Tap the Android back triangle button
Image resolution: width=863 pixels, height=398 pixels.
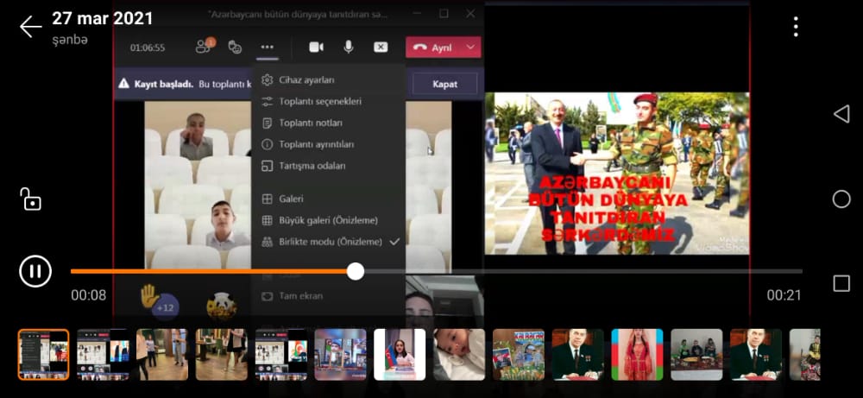(841, 114)
